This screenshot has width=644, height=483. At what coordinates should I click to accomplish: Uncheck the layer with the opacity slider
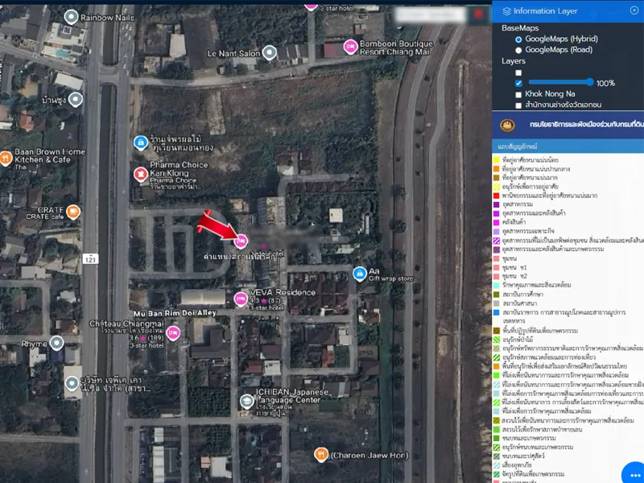518,83
